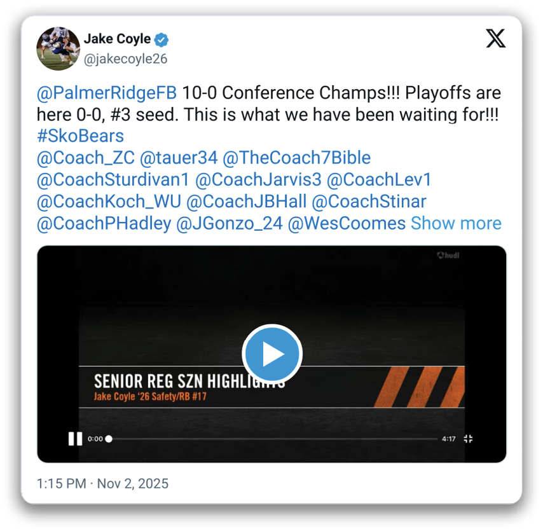Open the @CoachKoch_WU mention
This screenshot has width=543, height=531.
[x=109, y=202]
